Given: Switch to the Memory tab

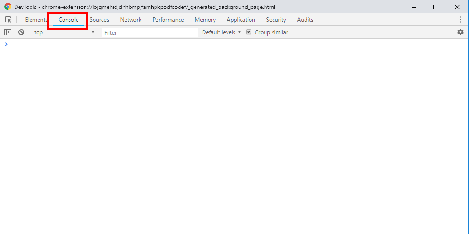Looking at the screenshot, I should [205, 20].
